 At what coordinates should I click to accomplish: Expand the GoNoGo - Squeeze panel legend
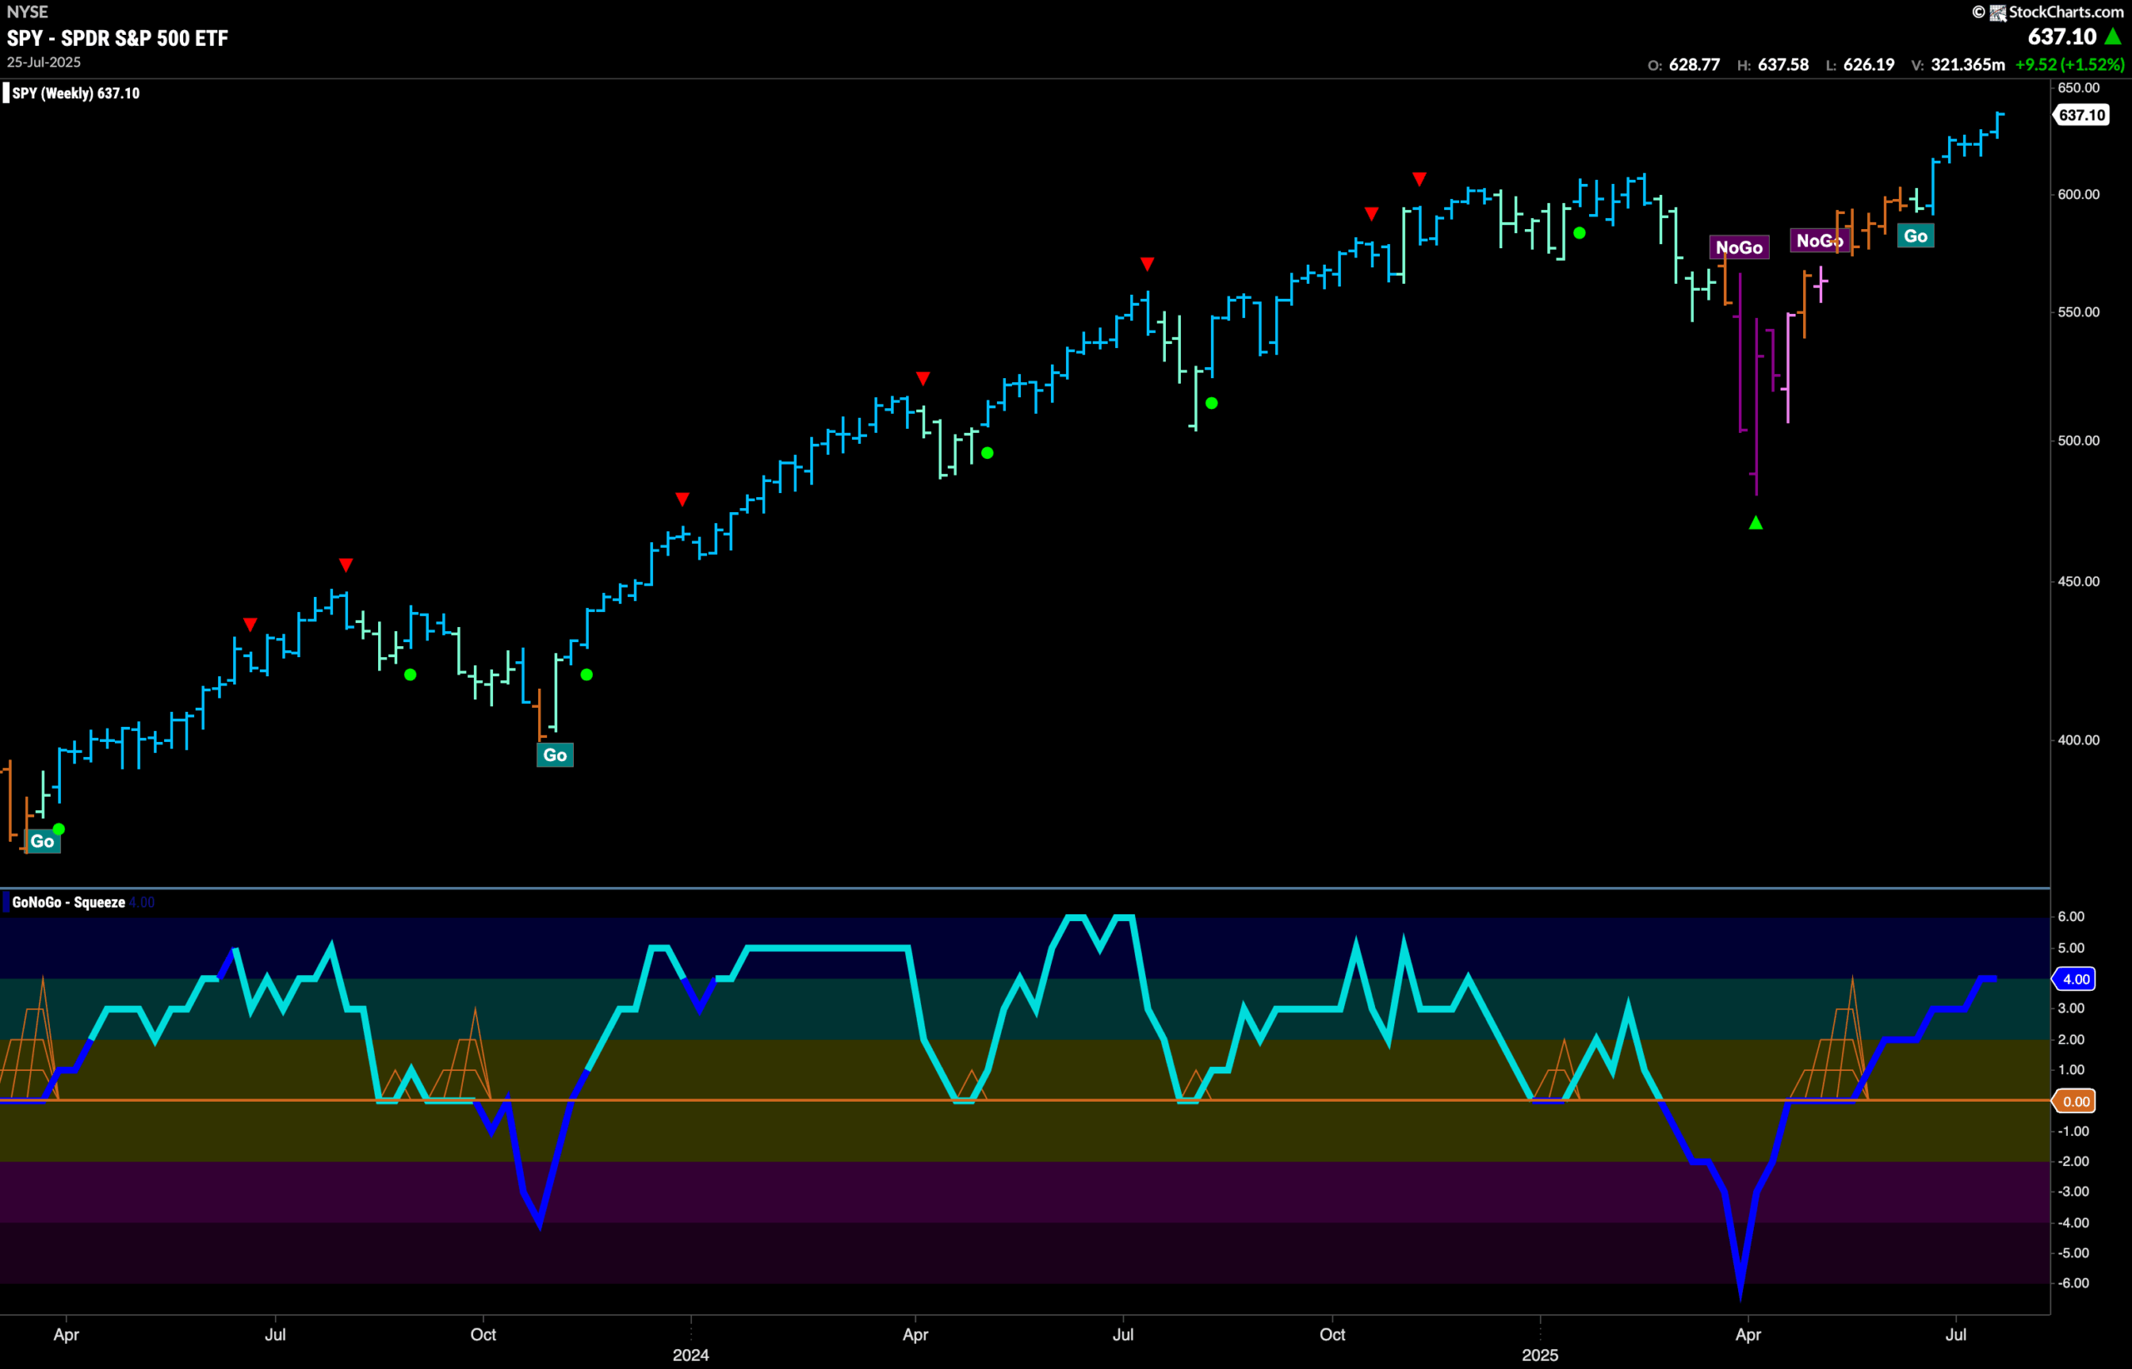(x=67, y=900)
